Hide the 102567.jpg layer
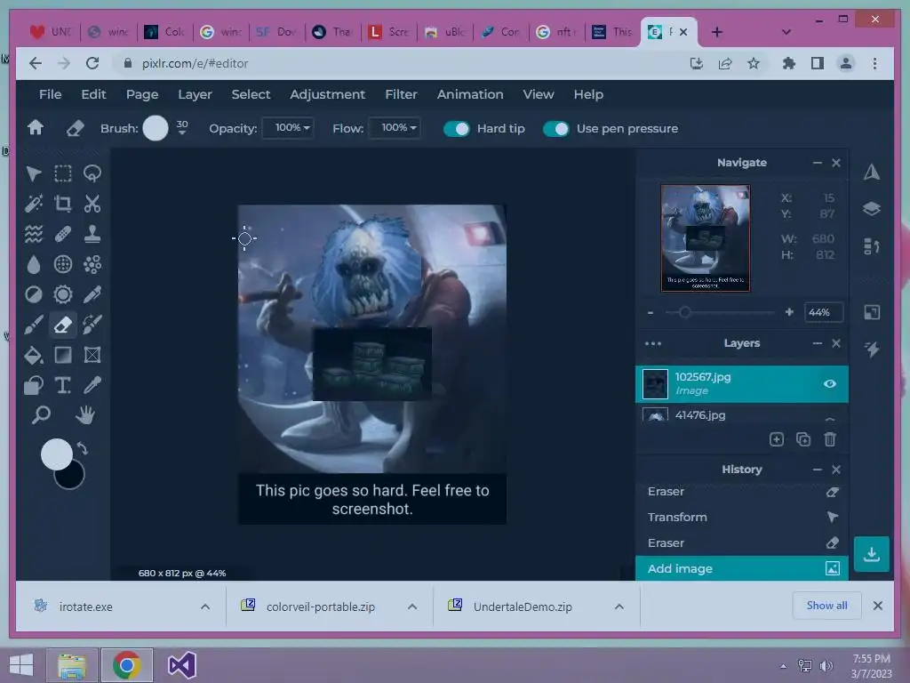The height and width of the screenshot is (683, 910). pyautogui.click(x=830, y=384)
